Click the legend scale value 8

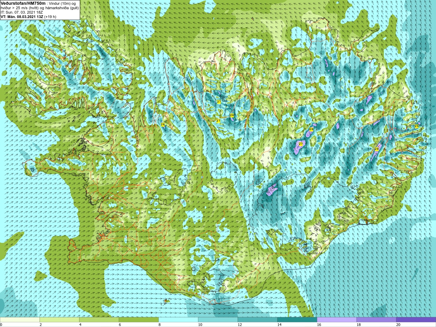pos(159,325)
